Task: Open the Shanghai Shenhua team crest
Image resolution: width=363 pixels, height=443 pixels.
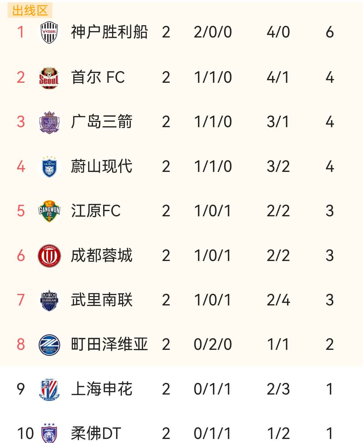Action: pyautogui.click(x=49, y=389)
